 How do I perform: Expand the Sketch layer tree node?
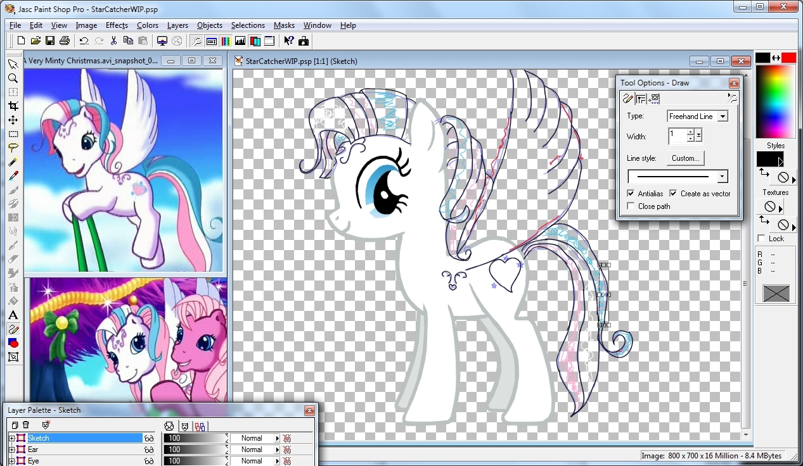click(x=11, y=438)
